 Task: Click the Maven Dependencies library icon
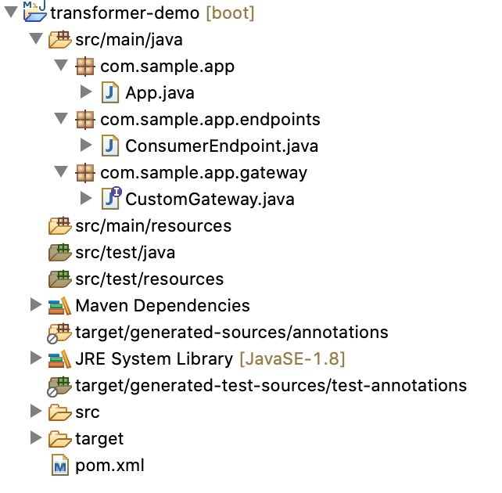point(59,306)
